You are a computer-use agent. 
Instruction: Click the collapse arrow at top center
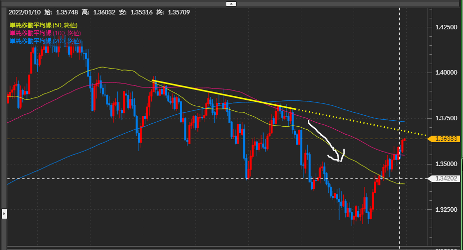point(231,4)
